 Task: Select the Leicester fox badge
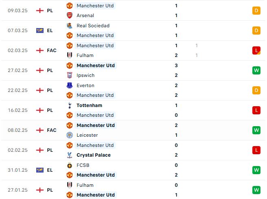point(70,135)
